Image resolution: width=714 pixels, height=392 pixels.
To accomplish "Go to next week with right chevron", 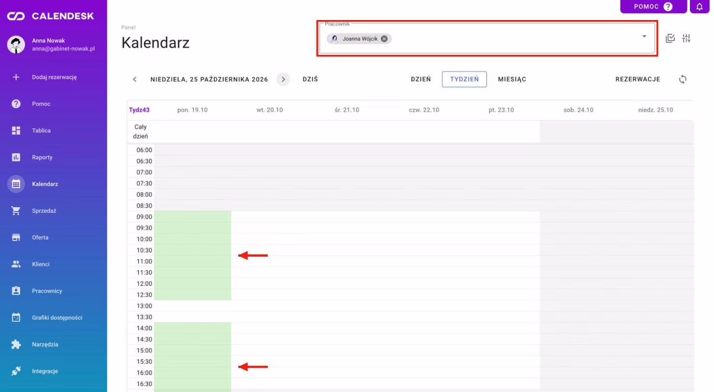I will (x=283, y=80).
